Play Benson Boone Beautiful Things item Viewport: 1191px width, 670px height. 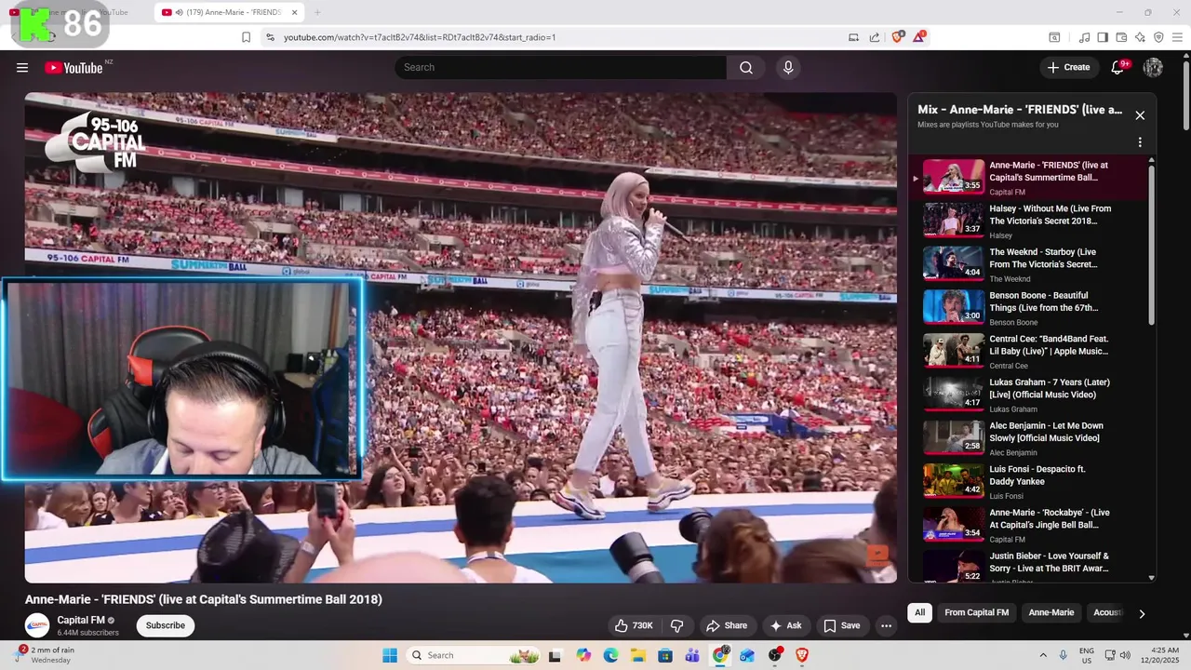[1028, 308]
